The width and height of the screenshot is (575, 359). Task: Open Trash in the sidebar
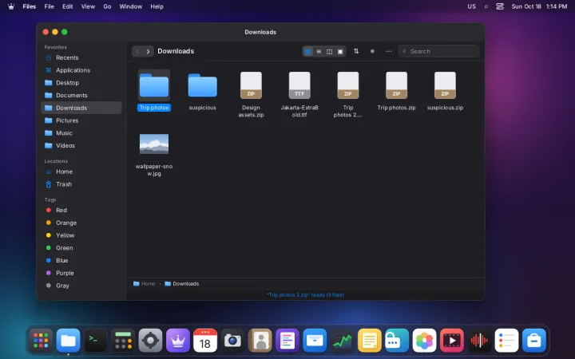click(x=81, y=184)
